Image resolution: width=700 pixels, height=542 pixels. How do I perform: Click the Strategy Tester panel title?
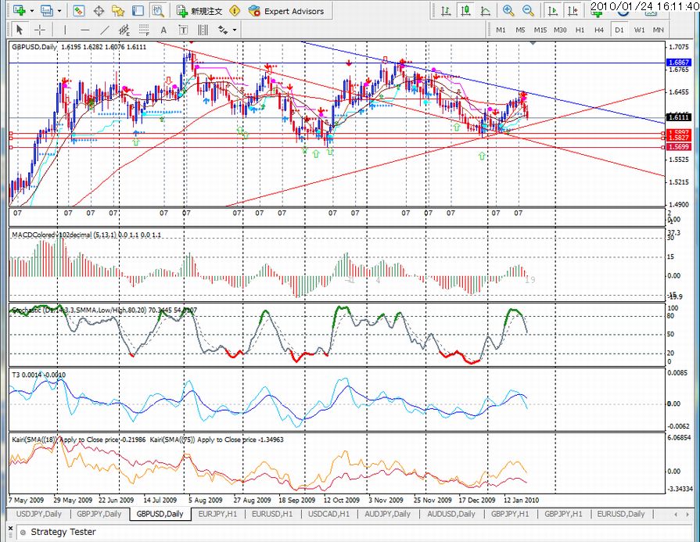[x=63, y=532]
